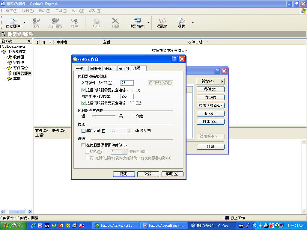Click the POP3 incoming port field showing 995

point(127,96)
